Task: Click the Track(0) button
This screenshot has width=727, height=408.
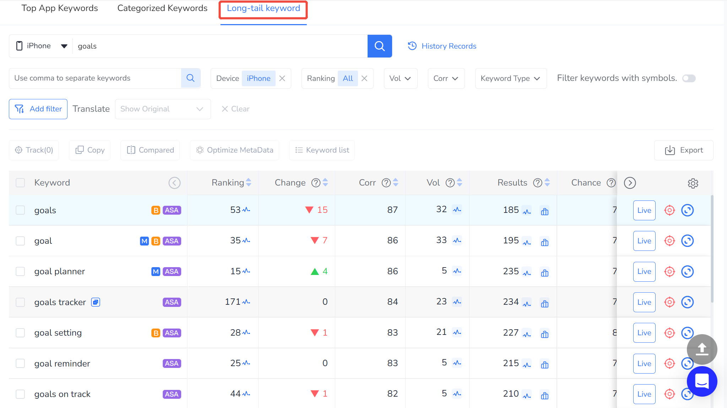Action: (x=34, y=150)
